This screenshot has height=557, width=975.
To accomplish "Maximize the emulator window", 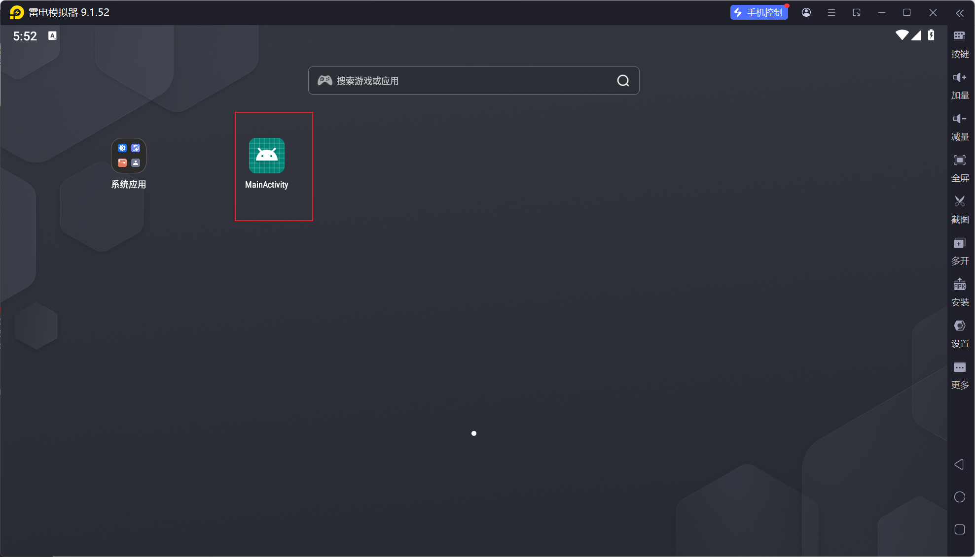I will pos(907,12).
